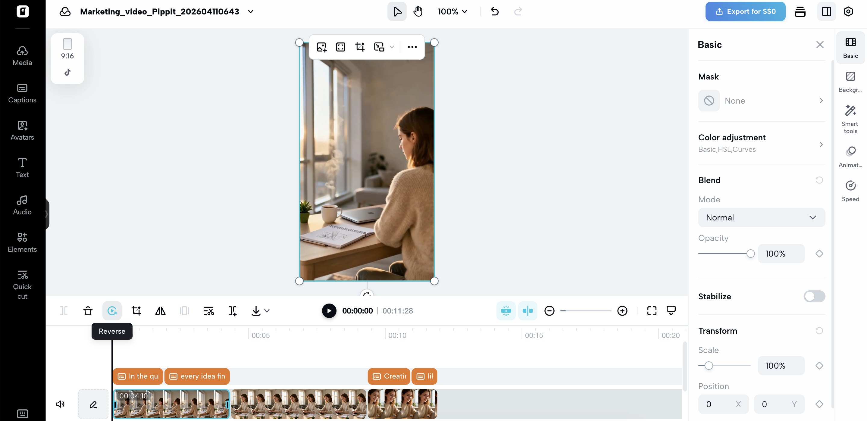Open the Blend mode dropdown showing Normal
Viewport: 867px width, 421px height.
[x=761, y=217]
